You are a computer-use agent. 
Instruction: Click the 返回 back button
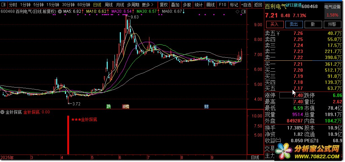pos(257,5)
